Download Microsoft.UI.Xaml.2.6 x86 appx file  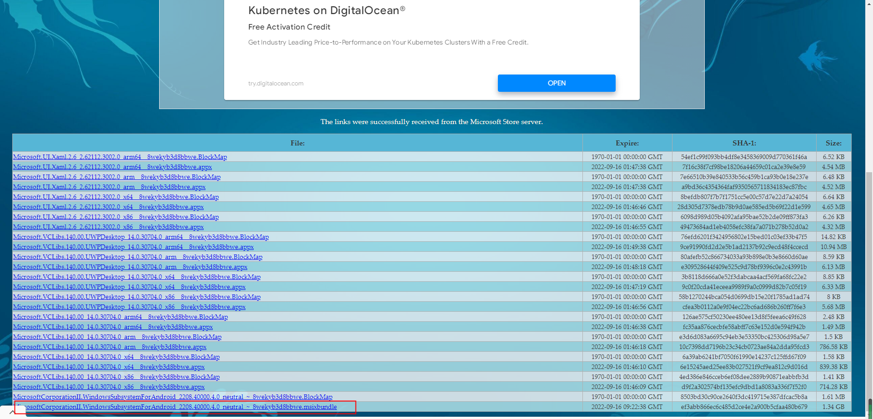tap(108, 227)
